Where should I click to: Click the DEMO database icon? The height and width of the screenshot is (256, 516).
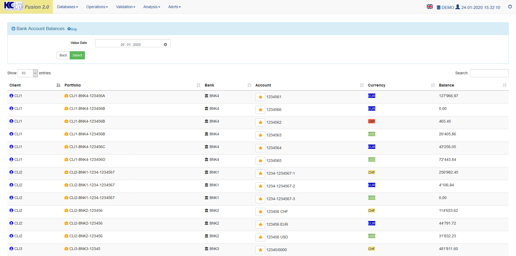[x=438, y=7]
